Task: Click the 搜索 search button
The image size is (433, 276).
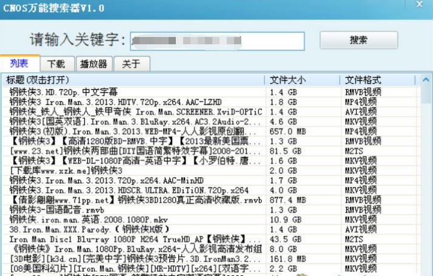Action: pos(359,40)
